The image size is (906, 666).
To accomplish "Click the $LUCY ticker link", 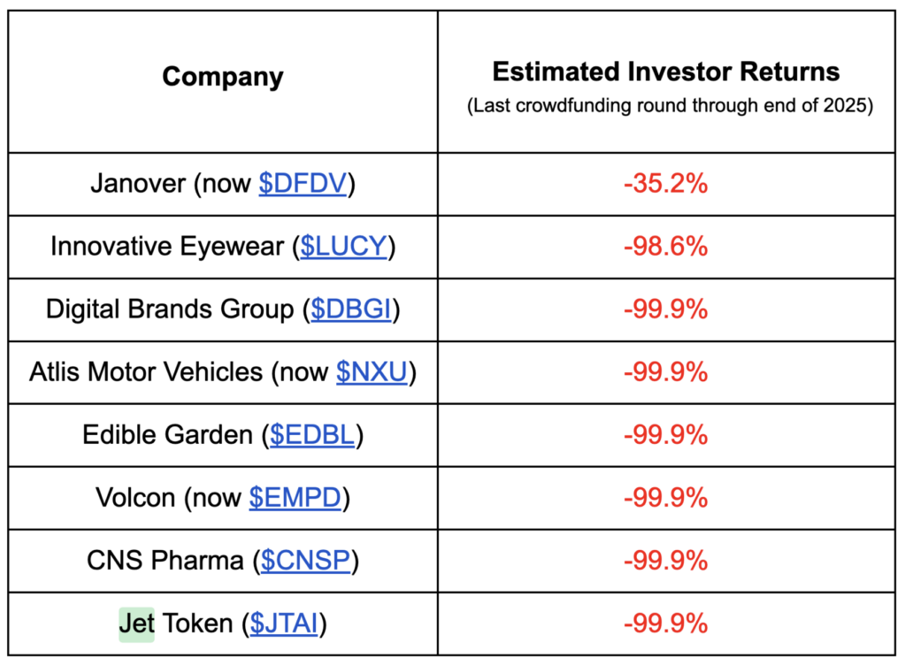I will 344,246.
